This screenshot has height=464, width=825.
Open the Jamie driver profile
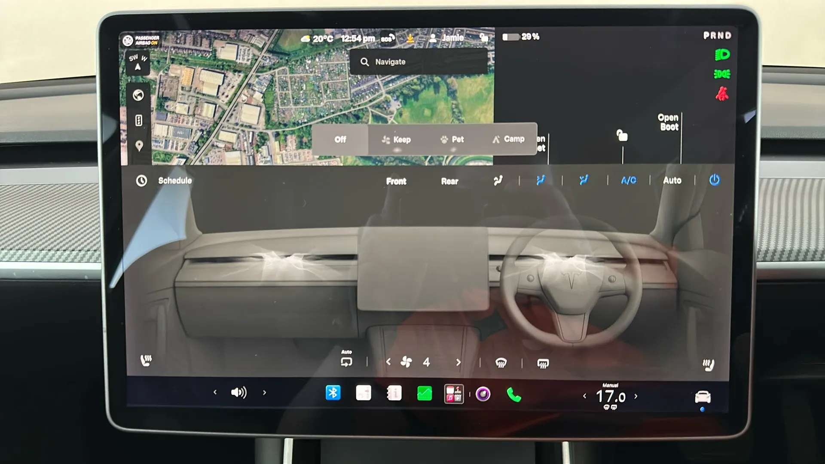[446, 38]
